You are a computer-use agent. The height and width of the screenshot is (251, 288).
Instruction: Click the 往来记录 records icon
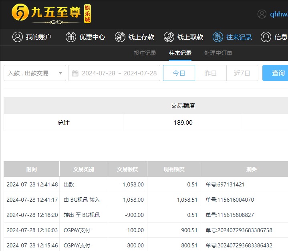click(218, 37)
